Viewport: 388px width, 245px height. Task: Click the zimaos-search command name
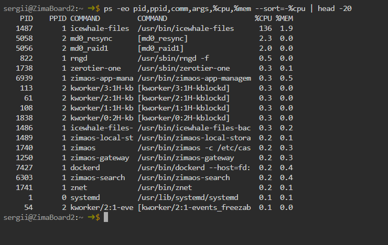pyautogui.click(x=98, y=177)
